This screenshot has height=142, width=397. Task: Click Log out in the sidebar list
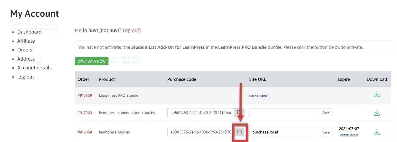coord(26,77)
